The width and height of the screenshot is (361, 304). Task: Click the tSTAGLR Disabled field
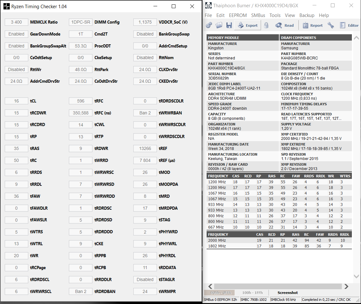(x=145, y=279)
